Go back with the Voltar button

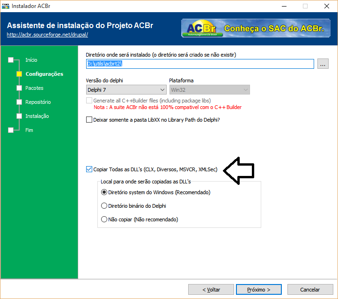pyautogui.click(x=211, y=290)
